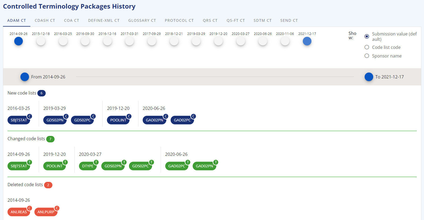
Task: Click the T badge on changed SBJTSTAT
Action: pos(30,162)
